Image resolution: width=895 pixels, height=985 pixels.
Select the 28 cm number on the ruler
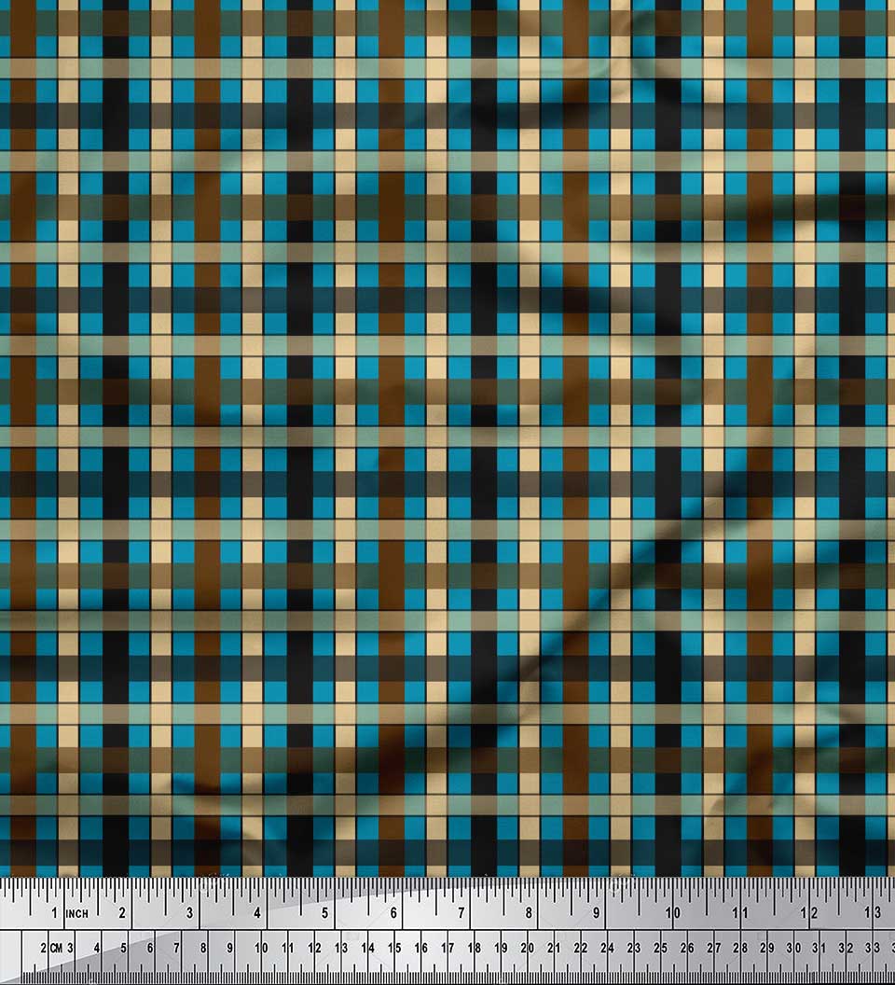pyautogui.click(x=739, y=949)
